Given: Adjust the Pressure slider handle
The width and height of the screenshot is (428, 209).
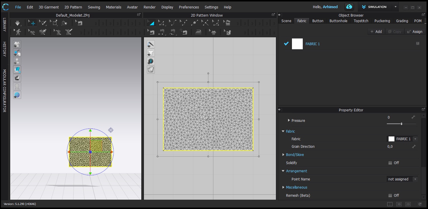Looking at the screenshot, I should click(x=401, y=124).
